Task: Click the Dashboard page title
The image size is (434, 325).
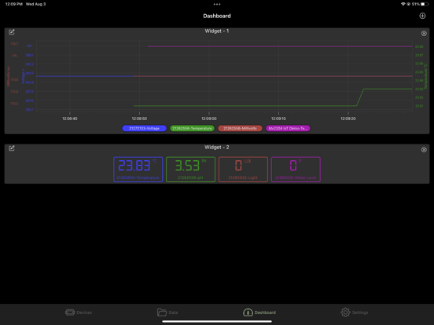Action: point(217,16)
